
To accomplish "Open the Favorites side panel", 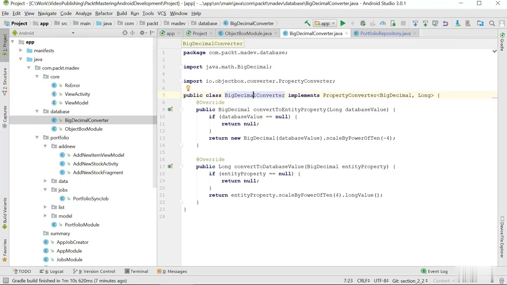I will coord(5,251).
